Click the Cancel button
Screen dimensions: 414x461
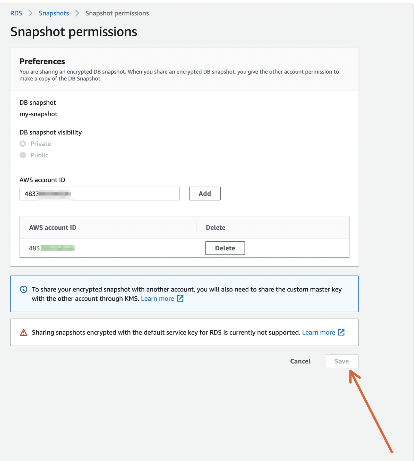(300, 361)
